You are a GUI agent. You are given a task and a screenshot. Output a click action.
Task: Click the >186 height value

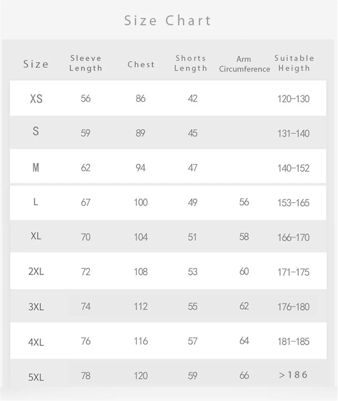click(x=293, y=374)
